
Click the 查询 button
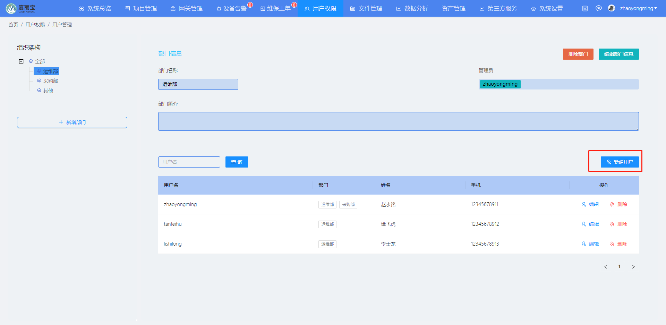click(x=237, y=162)
